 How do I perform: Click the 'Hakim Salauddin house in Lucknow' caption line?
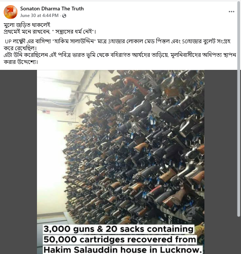(x=123, y=250)
